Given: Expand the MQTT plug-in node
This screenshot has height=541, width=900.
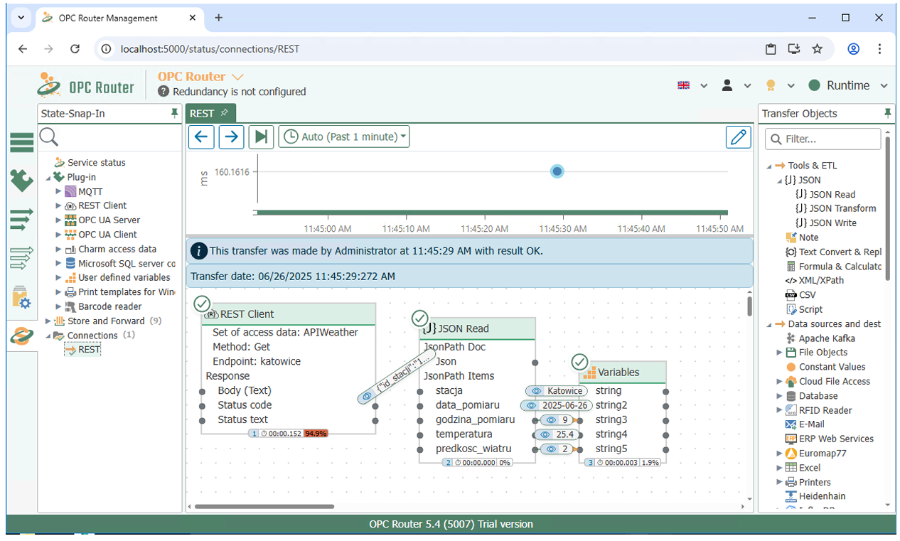Looking at the screenshot, I should 58,191.
